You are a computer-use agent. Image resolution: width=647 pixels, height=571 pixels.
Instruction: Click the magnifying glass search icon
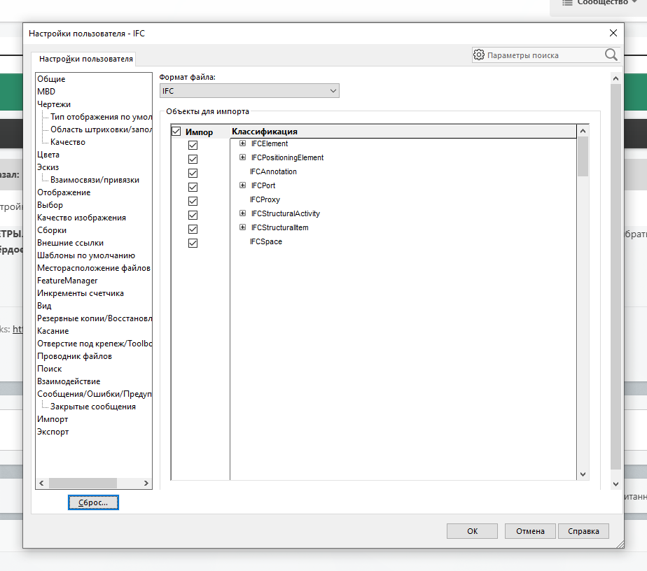coord(611,55)
